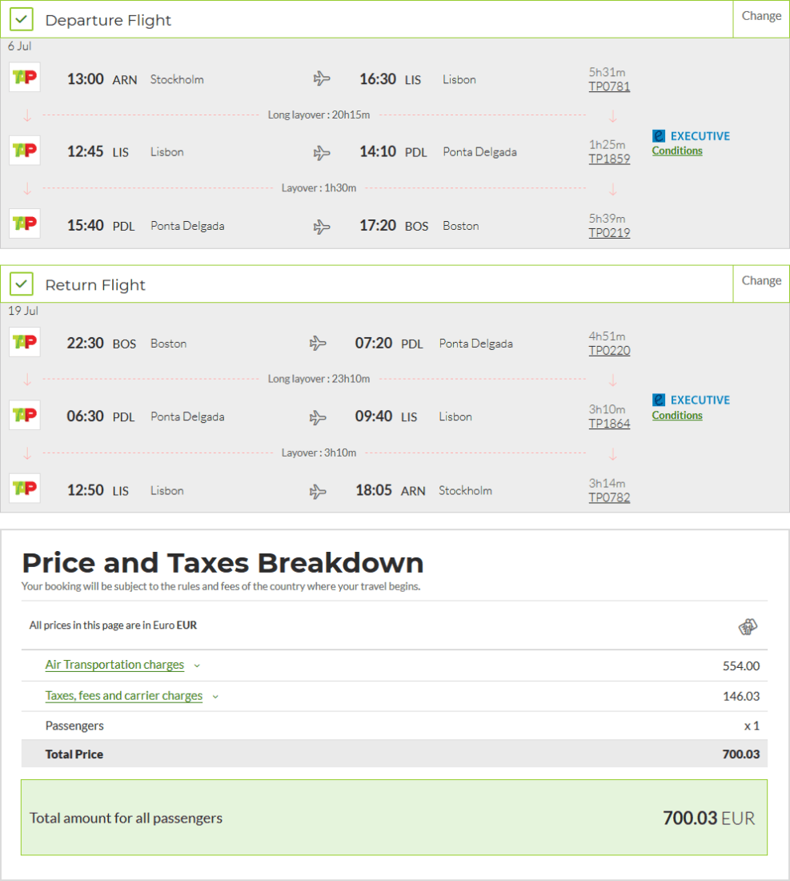Screen dimensions: 790x881
Task: Change the Departure Flight selection
Action: pyautogui.click(x=761, y=16)
